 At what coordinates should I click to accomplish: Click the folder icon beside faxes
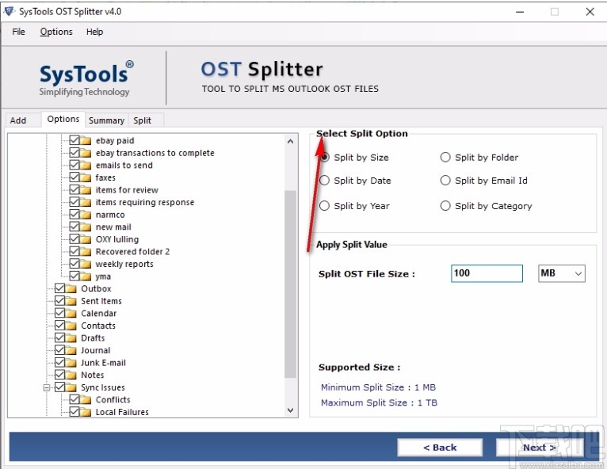(x=86, y=177)
